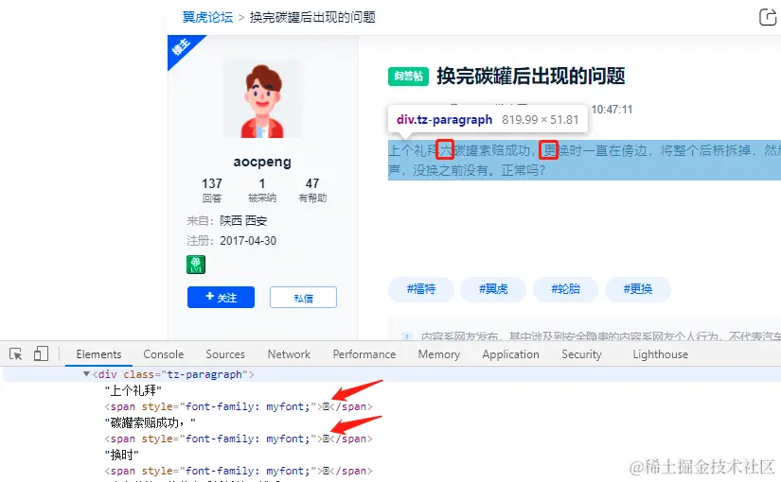Click the registration date 2017-04-30
This screenshot has width=781, height=482.
[x=248, y=241]
